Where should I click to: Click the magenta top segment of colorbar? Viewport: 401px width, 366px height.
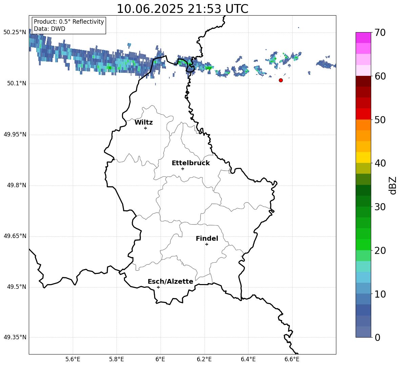point(363,38)
